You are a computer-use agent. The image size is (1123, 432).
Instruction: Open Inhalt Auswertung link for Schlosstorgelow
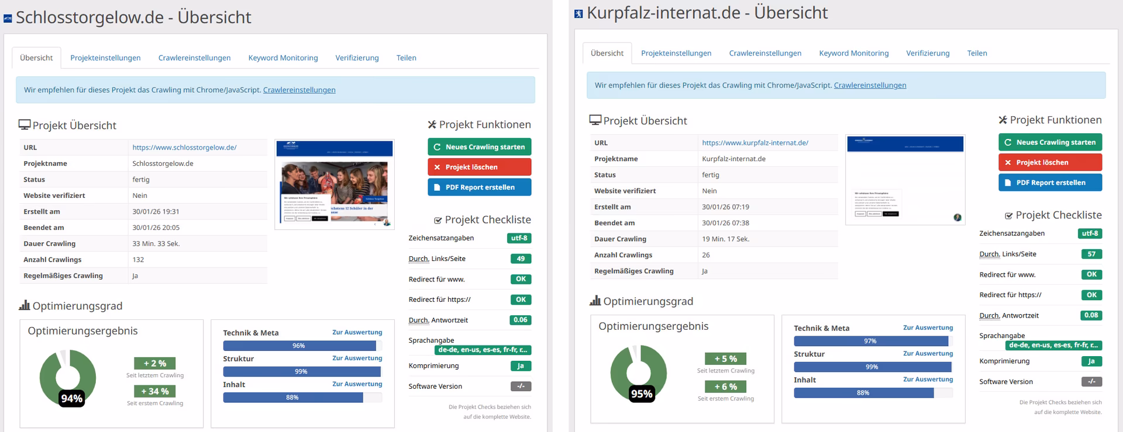[x=357, y=384]
